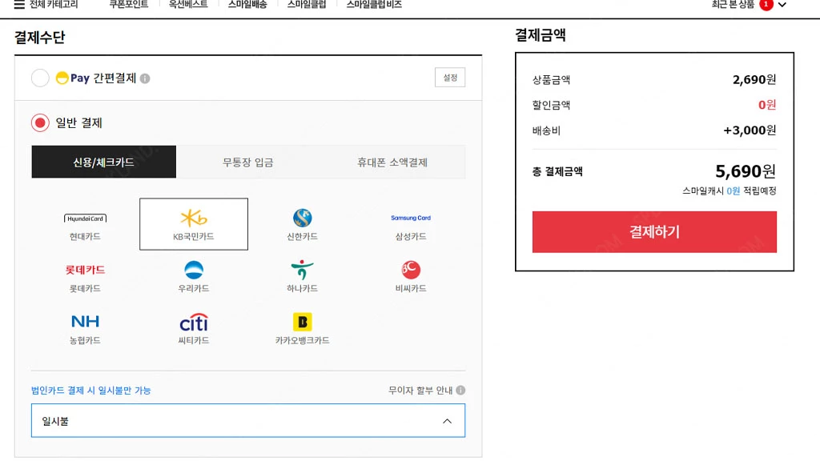Click the total 5,690원 amount
Image resolution: width=820 pixels, height=461 pixels.
point(746,171)
